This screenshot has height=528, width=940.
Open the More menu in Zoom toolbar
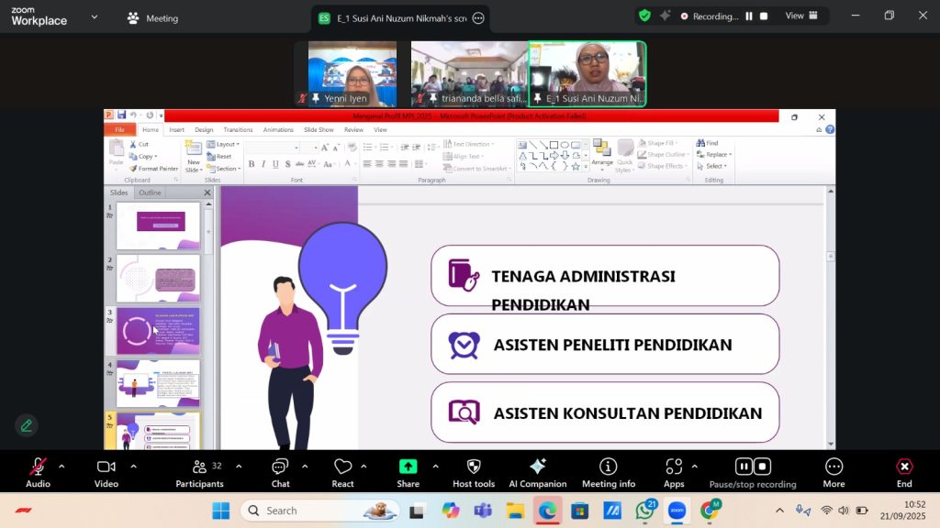[x=834, y=467]
